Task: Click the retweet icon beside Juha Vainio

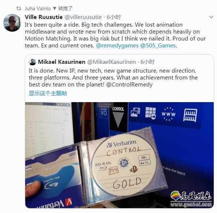Action: click(x=19, y=8)
